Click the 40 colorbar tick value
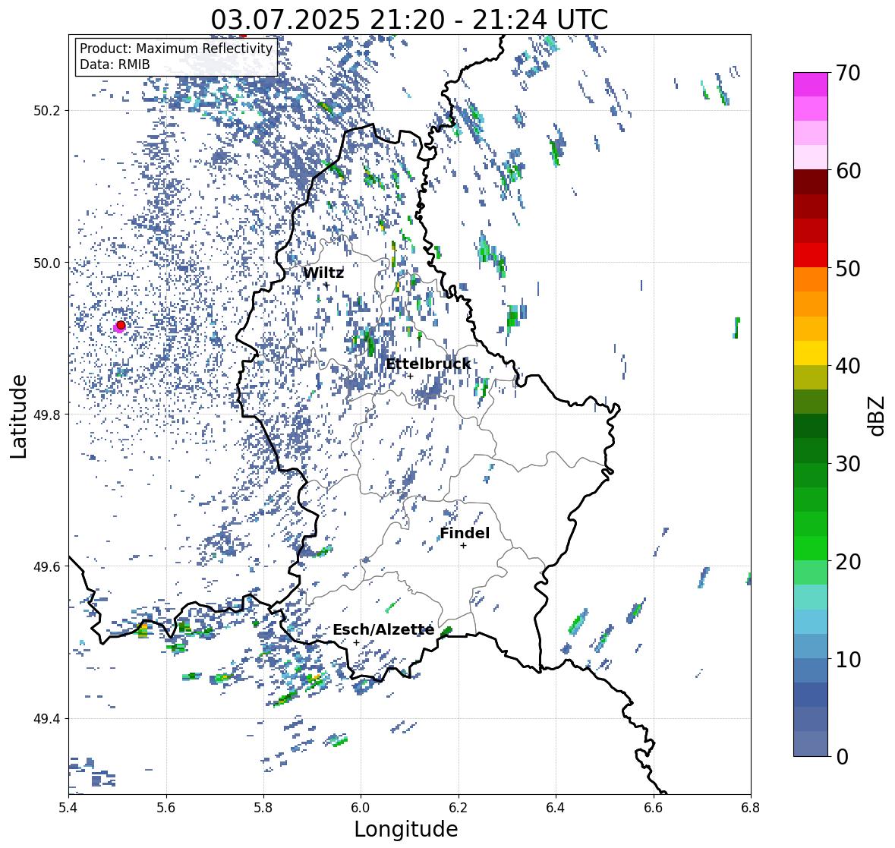This screenshot has height=848, width=895. (x=847, y=366)
